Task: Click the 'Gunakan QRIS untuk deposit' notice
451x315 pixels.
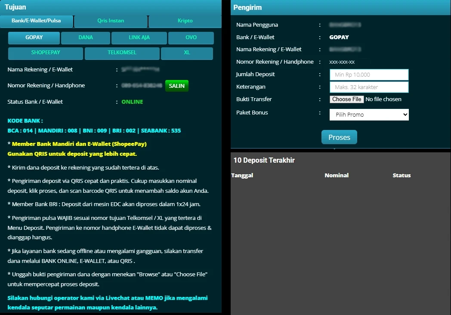Action: click(72, 154)
